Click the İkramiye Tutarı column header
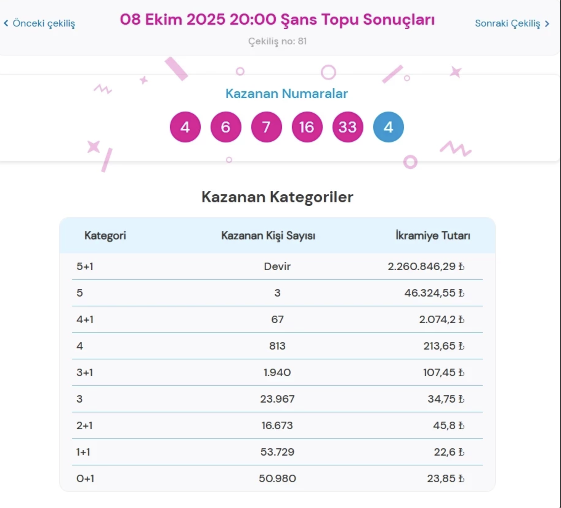 point(433,236)
